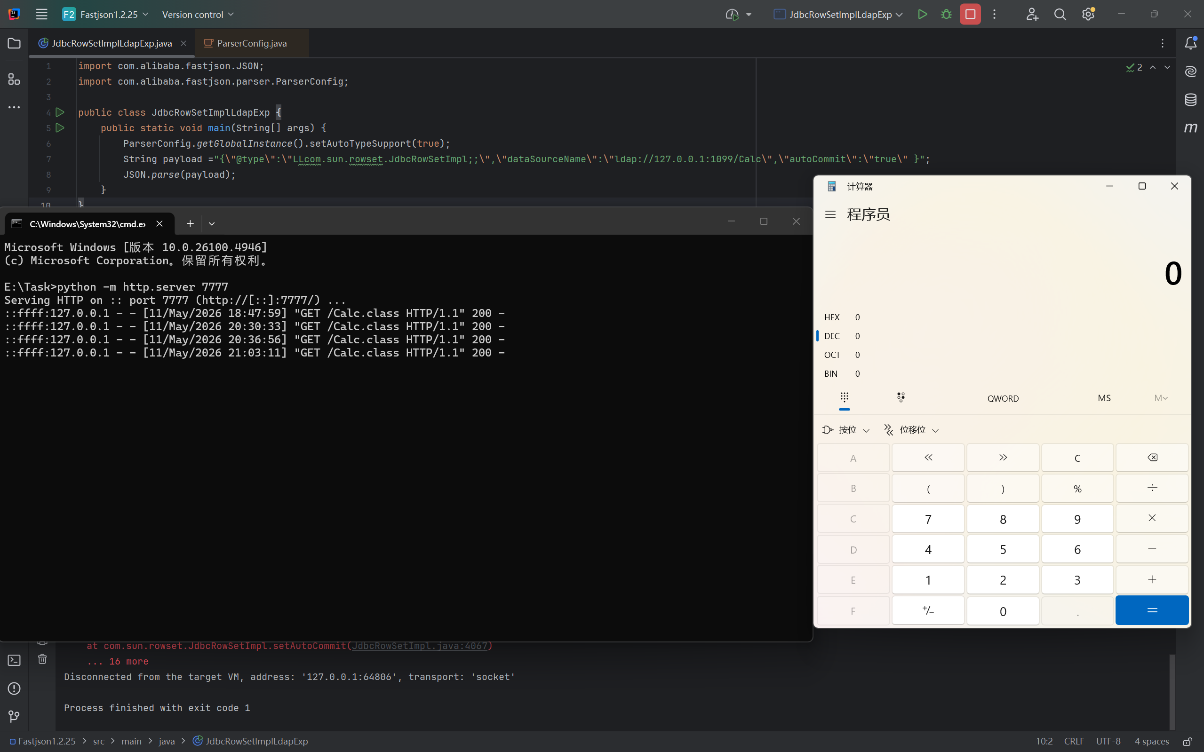The width and height of the screenshot is (1204, 752).
Task: Open terminal profile dropdown arrow
Action: click(x=211, y=224)
